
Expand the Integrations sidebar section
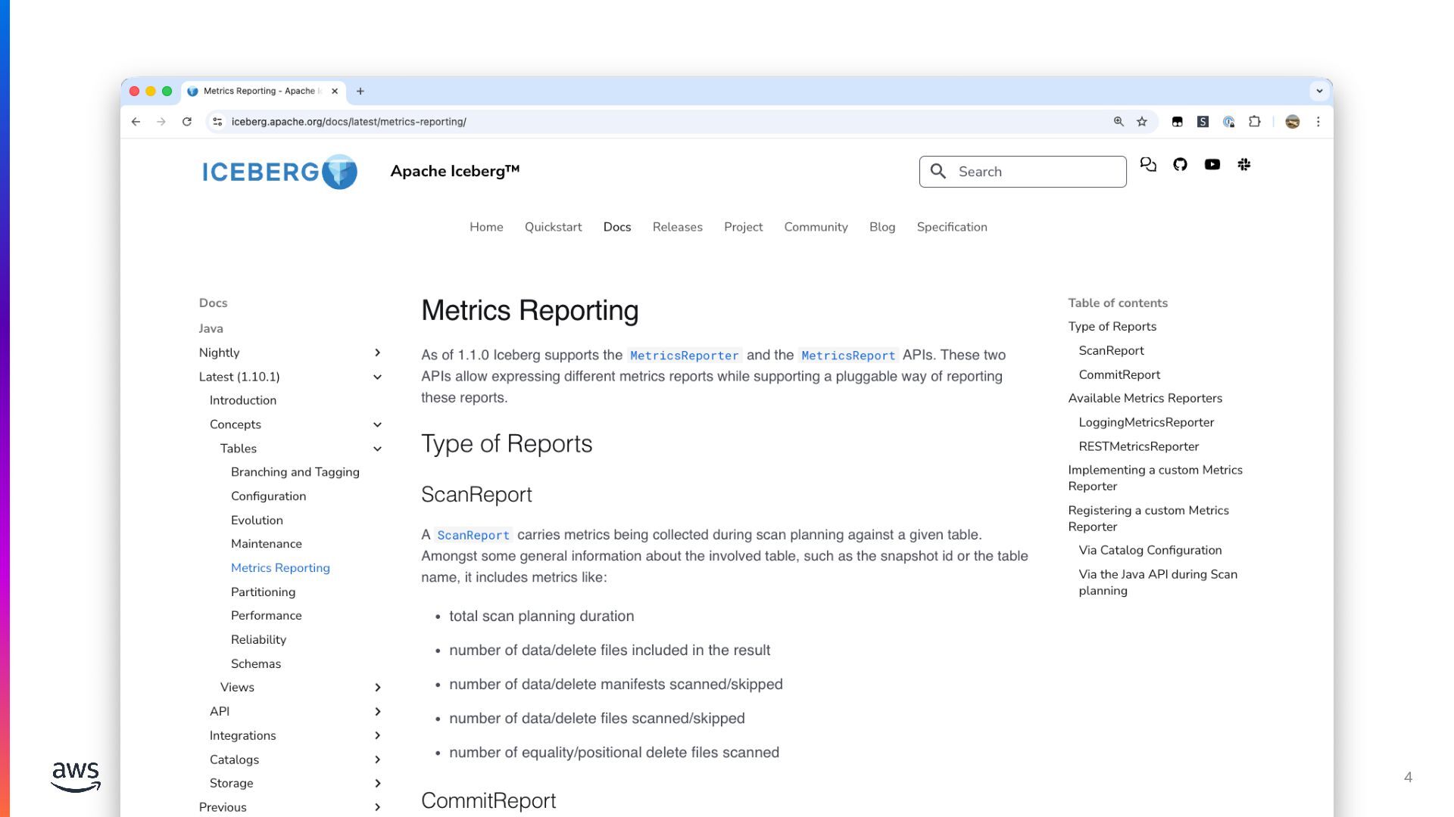(x=377, y=735)
